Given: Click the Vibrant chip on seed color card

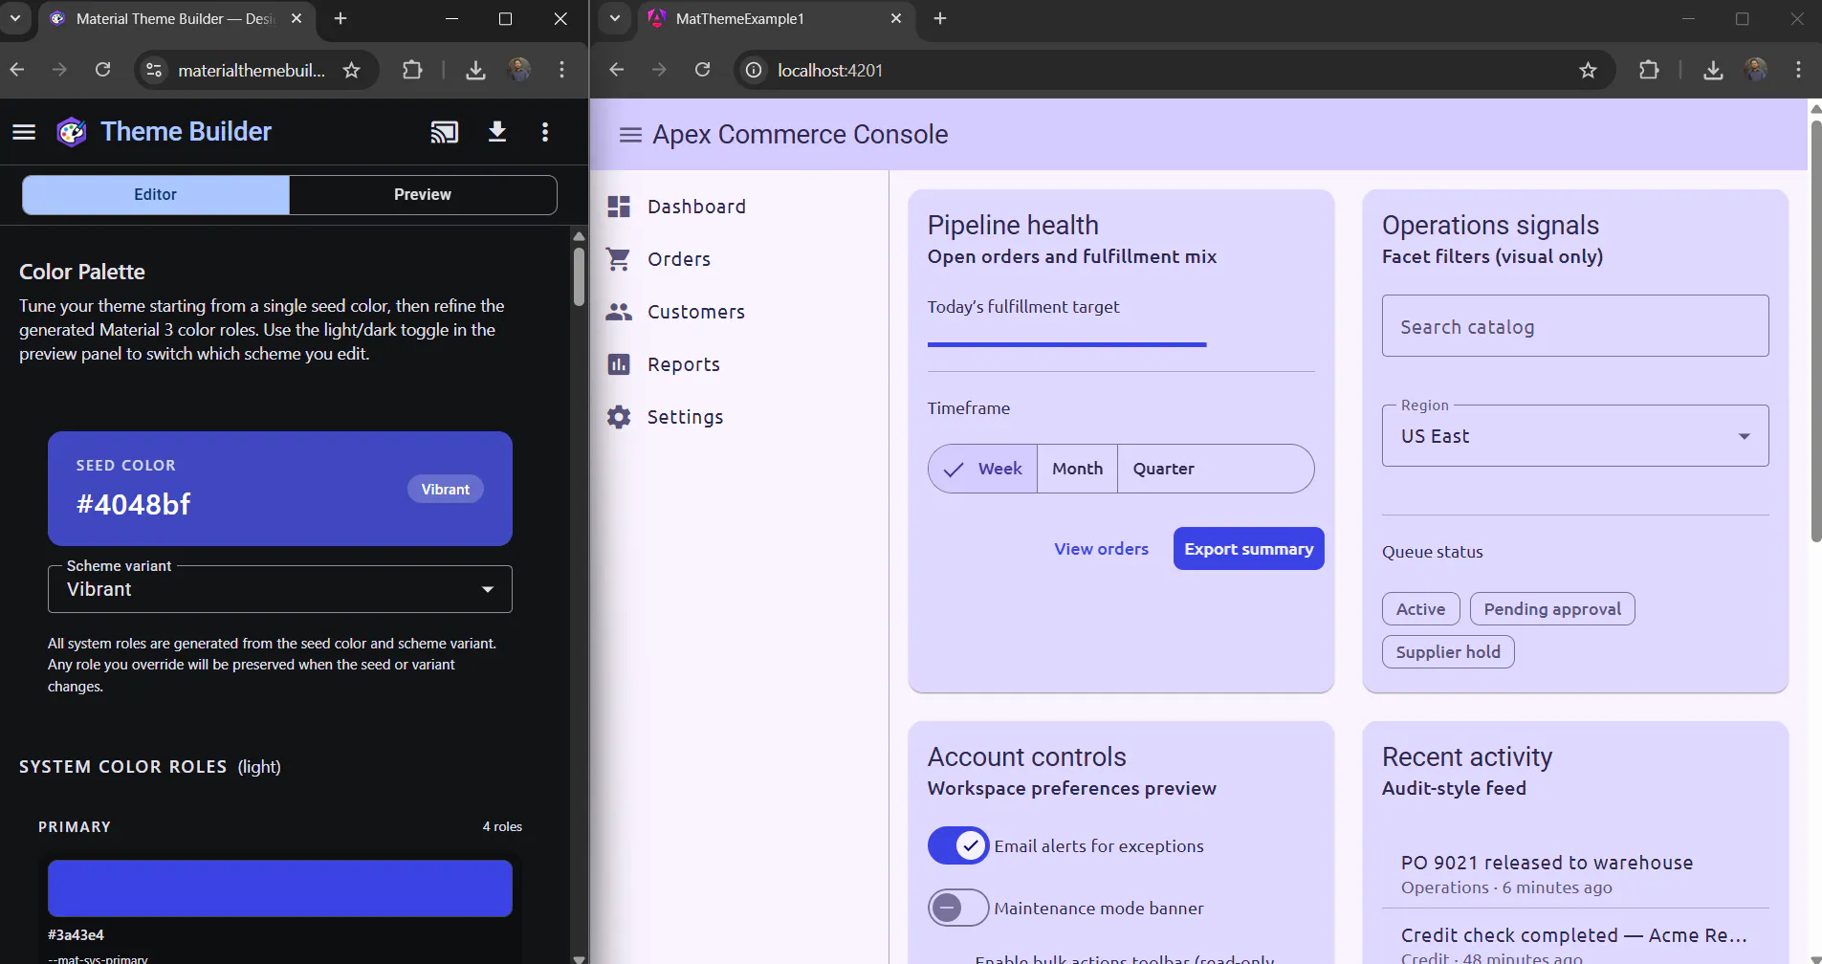Looking at the screenshot, I should (x=446, y=489).
